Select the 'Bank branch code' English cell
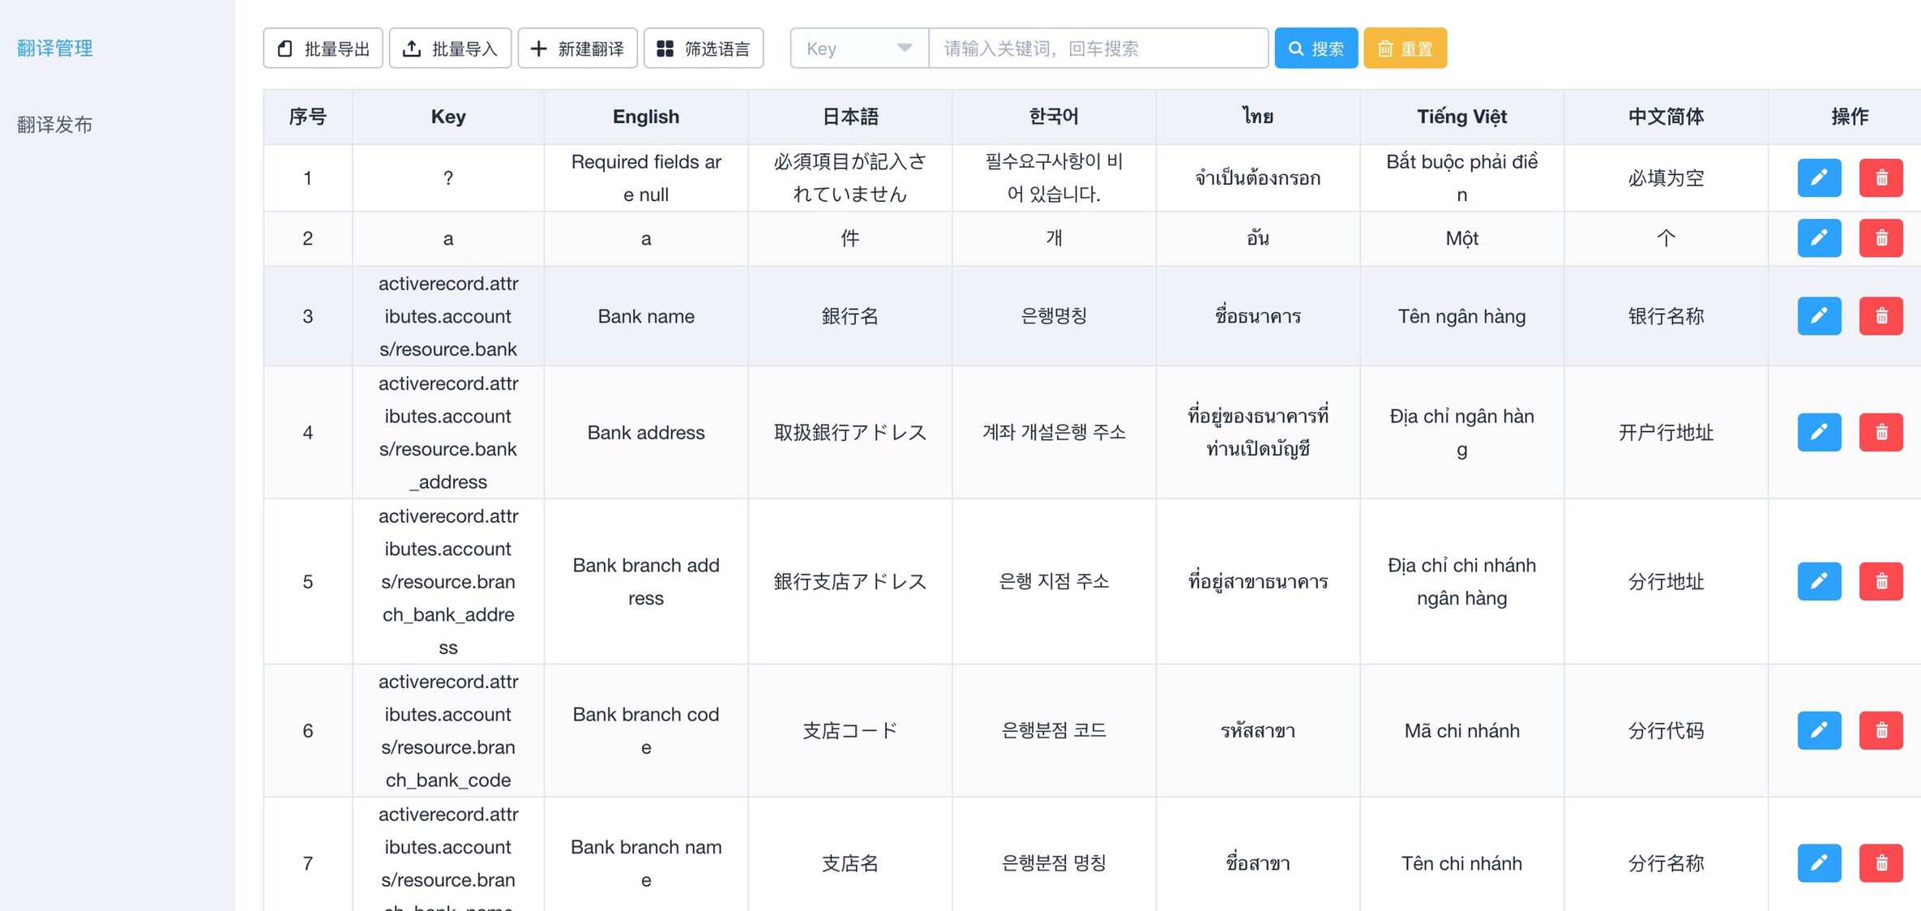Viewport: 1921px width, 911px height. (x=646, y=730)
